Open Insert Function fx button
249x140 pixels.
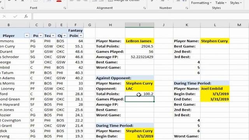pos(26,16)
